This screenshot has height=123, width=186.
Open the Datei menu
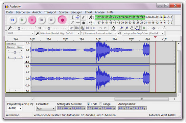point(9,12)
